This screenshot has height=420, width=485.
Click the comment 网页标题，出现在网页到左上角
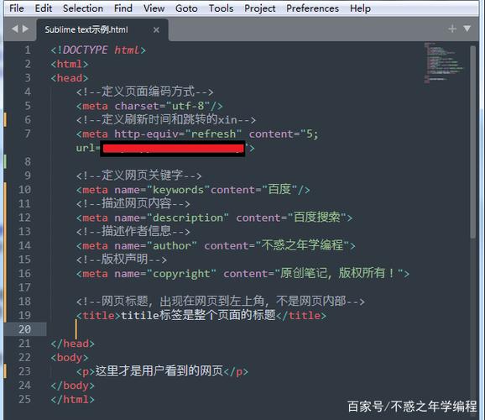[x=221, y=301]
